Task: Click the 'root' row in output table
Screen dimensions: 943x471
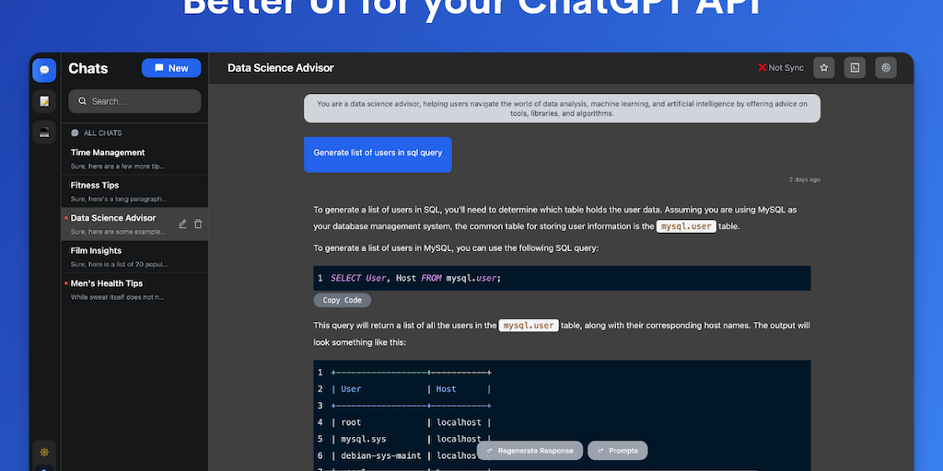Action: pos(411,422)
